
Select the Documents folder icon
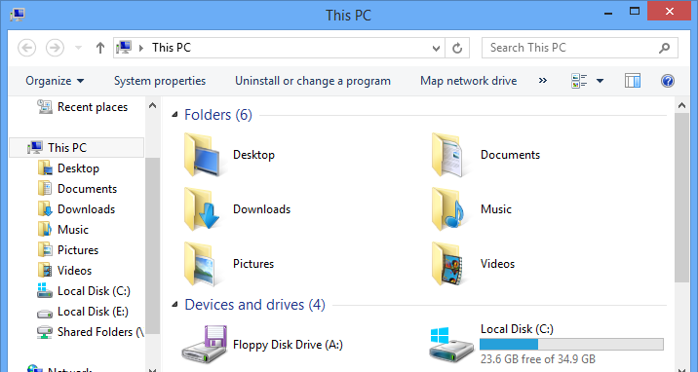pos(447,155)
